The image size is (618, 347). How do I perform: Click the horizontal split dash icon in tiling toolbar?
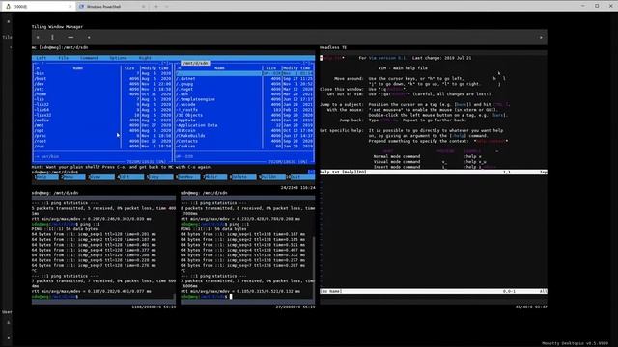tap(70, 37)
